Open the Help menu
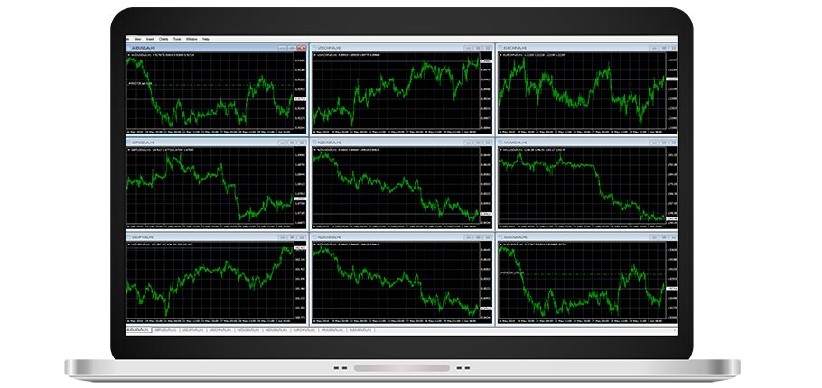The height and width of the screenshot is (388, 822). [x=206, y=39]
